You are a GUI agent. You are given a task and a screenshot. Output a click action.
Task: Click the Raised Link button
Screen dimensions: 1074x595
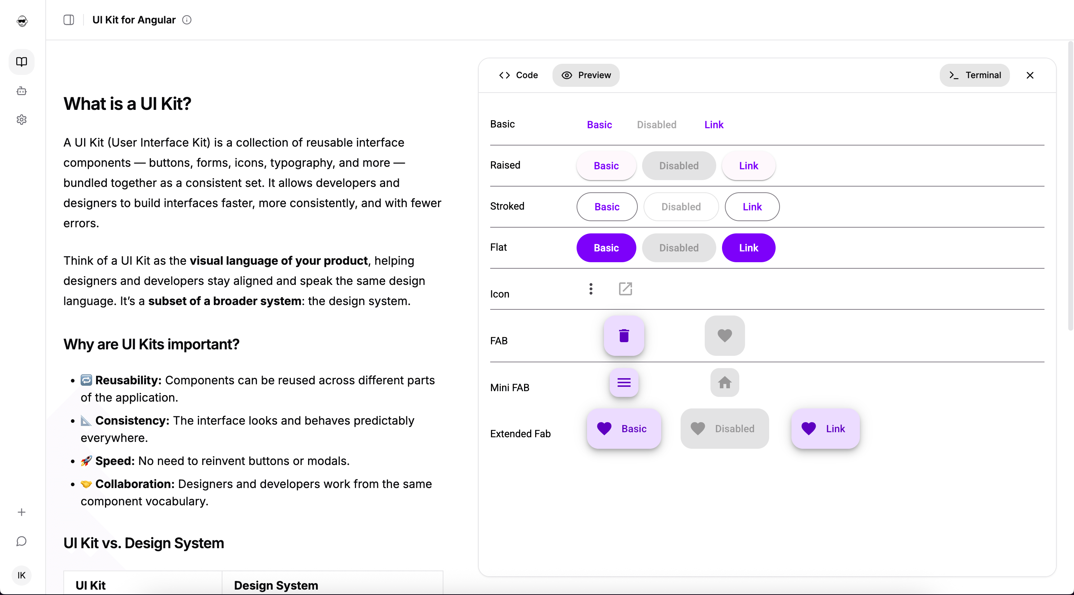pos(748,166)
